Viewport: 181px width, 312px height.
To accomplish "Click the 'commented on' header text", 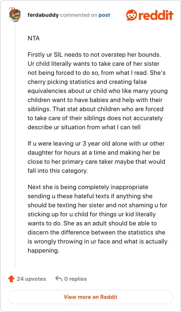I will [x=79, y=15].
